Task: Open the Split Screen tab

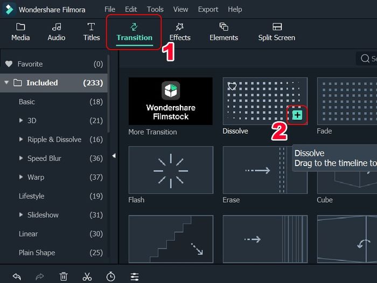Action: (277, 32)
